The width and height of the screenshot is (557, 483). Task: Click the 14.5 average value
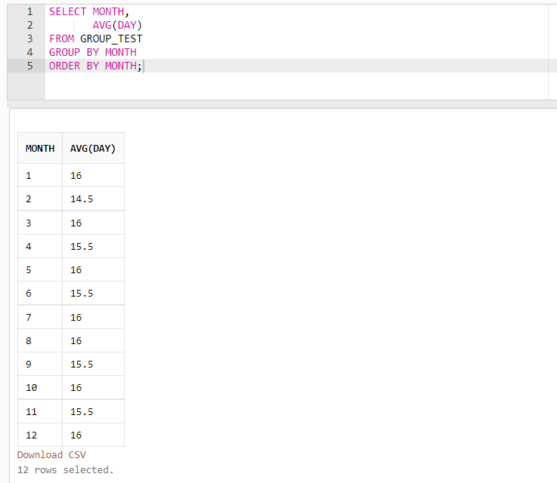[x=82, y=199]
